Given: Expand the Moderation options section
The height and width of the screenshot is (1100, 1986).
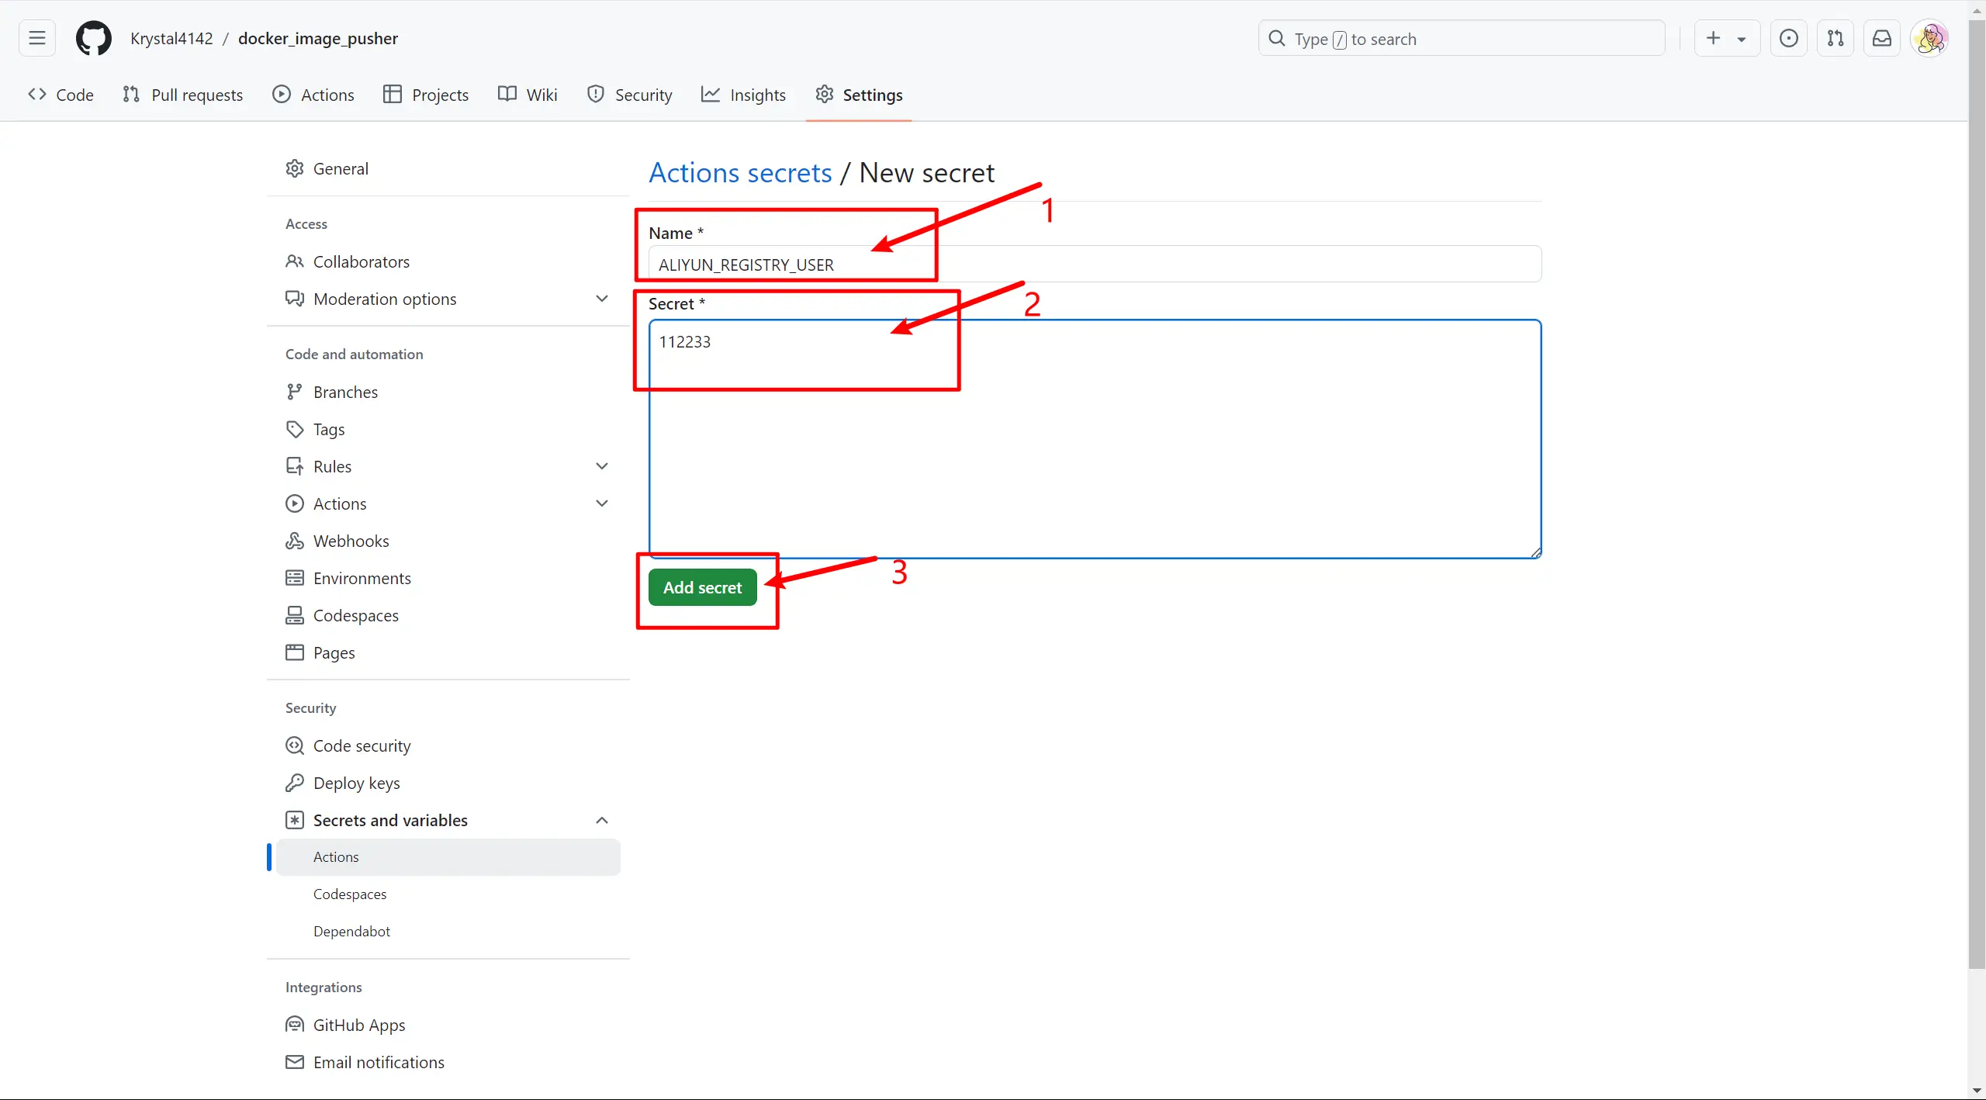Looking at the screenshot, I should 601,299.
